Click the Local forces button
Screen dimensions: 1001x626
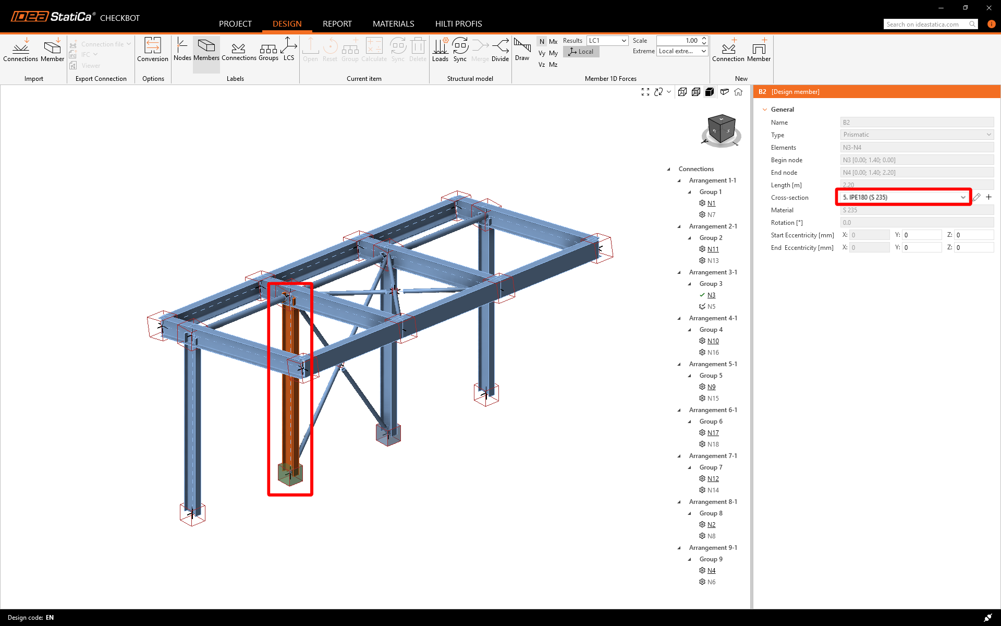[581, 52]
